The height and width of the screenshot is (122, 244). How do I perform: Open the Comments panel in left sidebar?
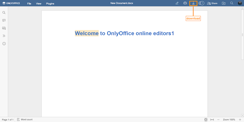4,20
